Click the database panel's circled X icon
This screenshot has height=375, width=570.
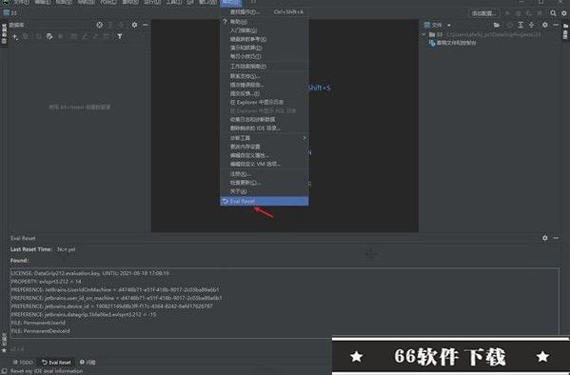click(x=100, y=25)
